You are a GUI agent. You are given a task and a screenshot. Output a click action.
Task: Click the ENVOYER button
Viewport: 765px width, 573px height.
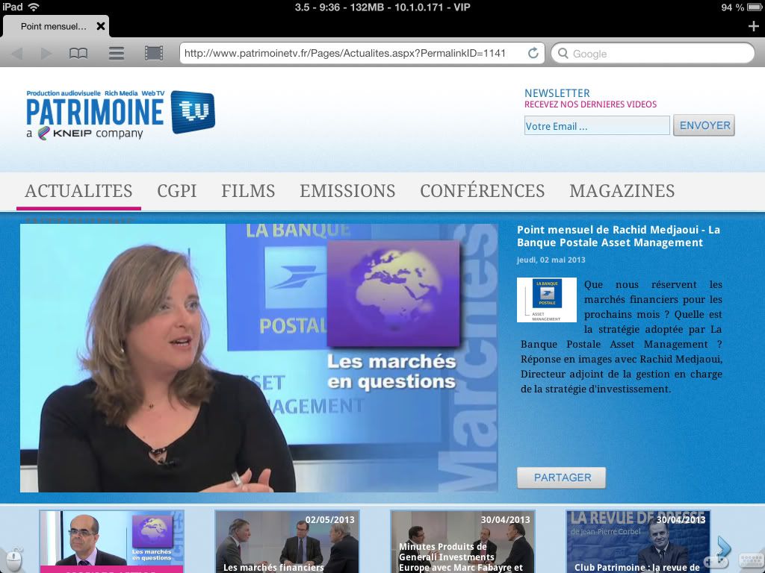pos(704,125)
